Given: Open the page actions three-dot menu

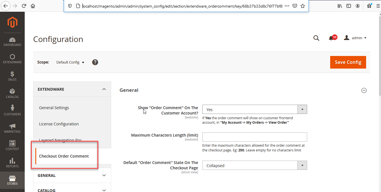Looking at the screenshot, I should pos(287,6).
